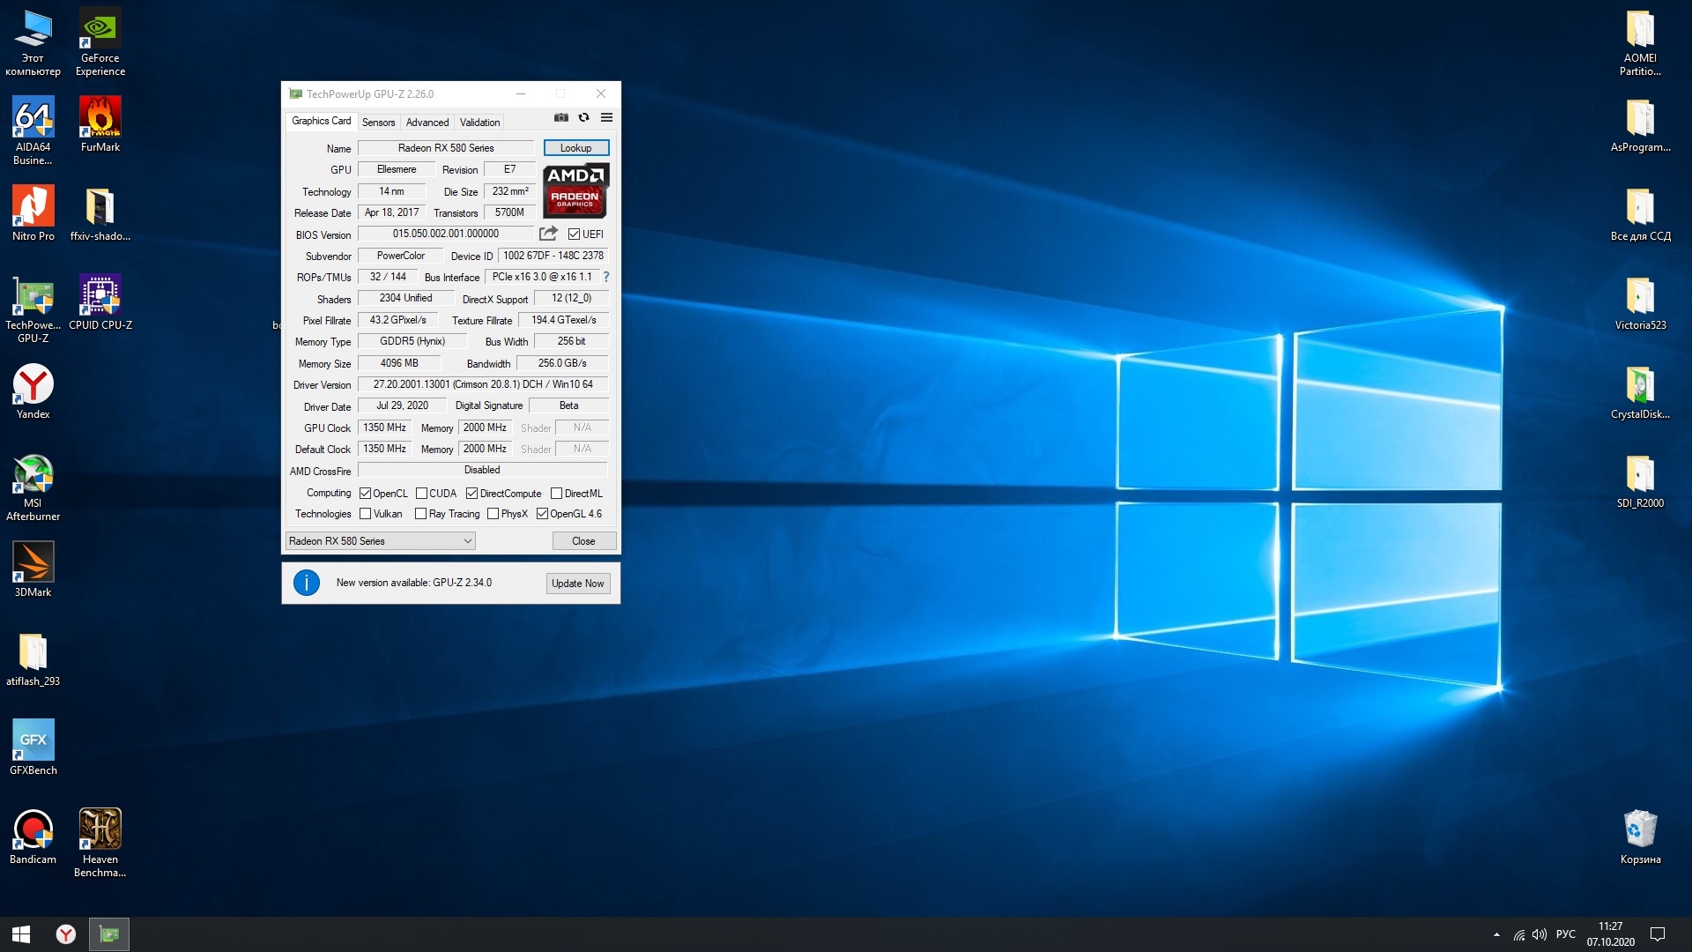Select the ffxiv-shado... desktop icon
The height and width of the screenshot is (952, 1692).
(x=100, y=213)
